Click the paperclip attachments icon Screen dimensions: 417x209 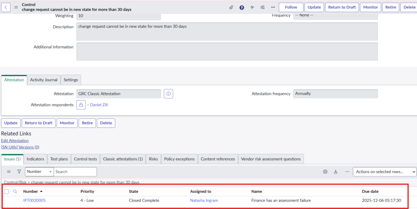pyautogui.click(x=231, y=7)
